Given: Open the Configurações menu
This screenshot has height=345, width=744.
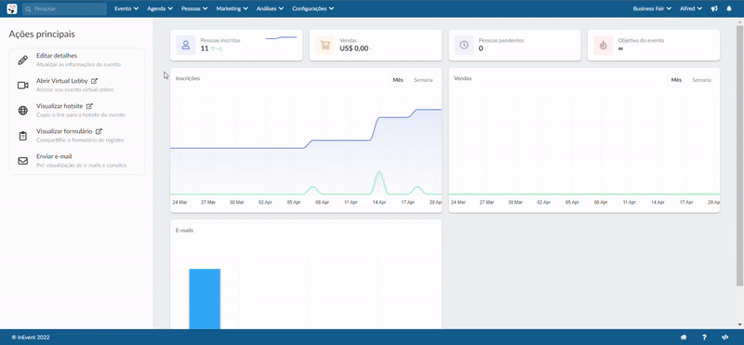Looking at the screenshot, I should point(312,8).
